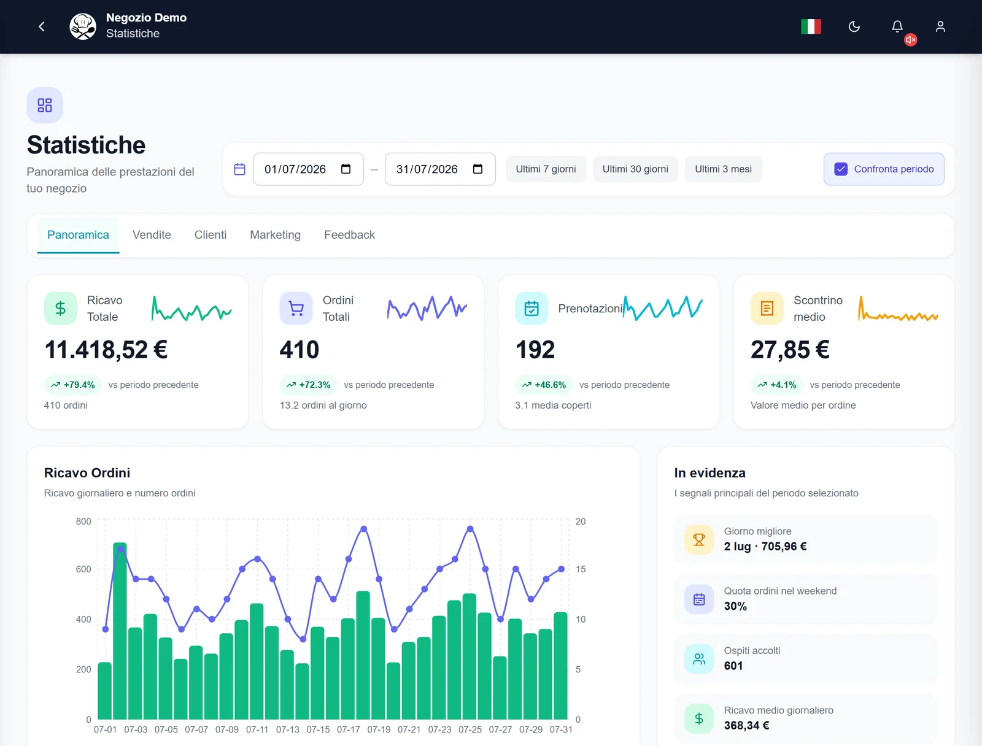Click Prenotazioni cyan sparkline
This screenshot has width=982, height=746.
663,308
